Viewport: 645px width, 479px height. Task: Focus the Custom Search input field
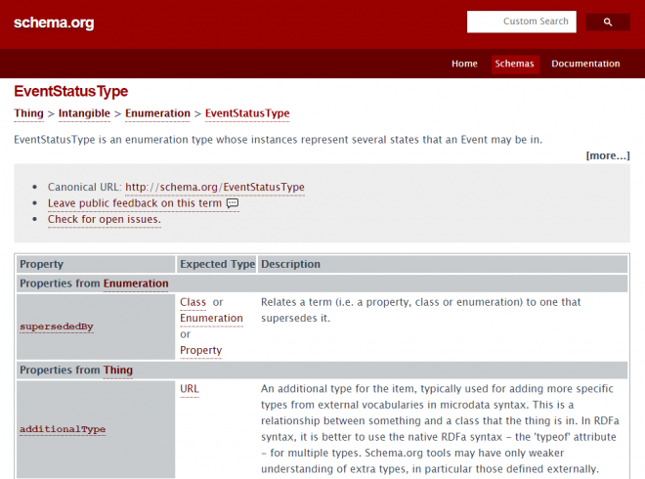coord(521,22)
